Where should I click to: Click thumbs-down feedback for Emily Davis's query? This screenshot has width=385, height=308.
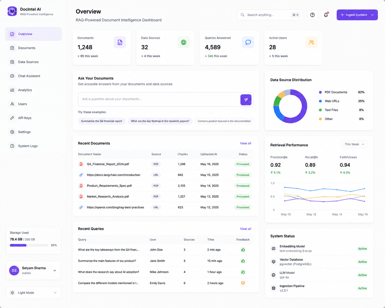pyautogui.click(x=243, y=283)
